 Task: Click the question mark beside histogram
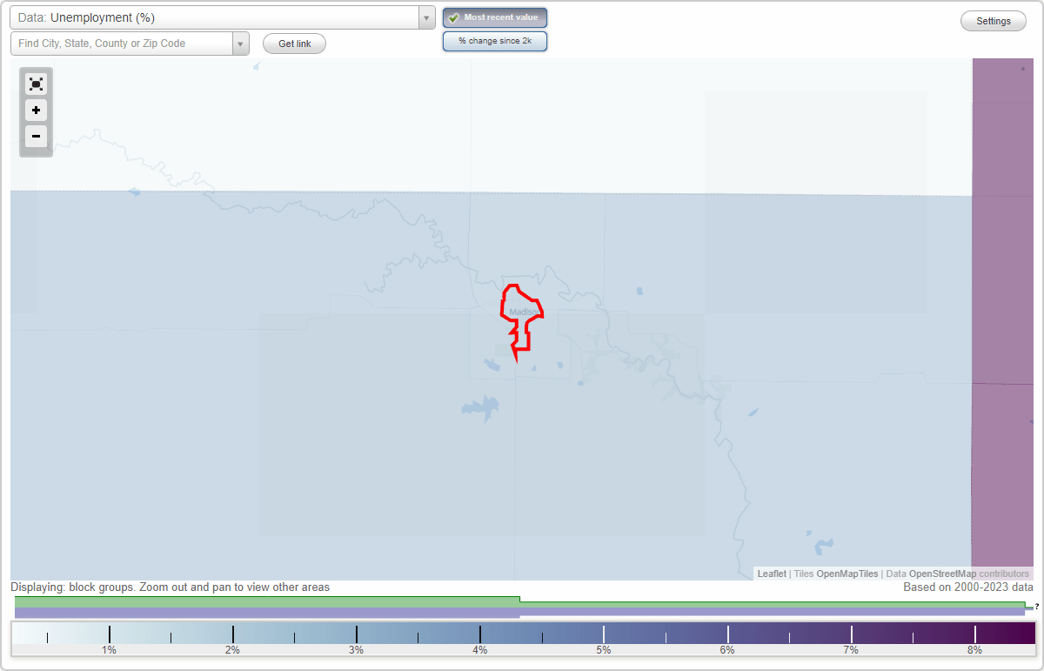[x=1037, y=607]
